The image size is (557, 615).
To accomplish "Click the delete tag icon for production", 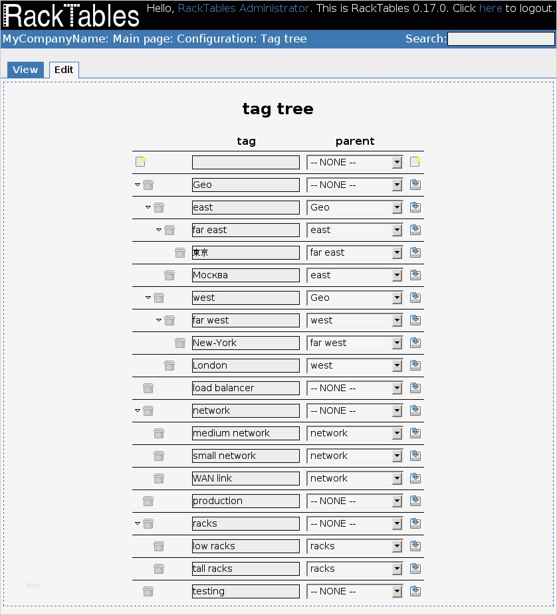I will (148, 501).
